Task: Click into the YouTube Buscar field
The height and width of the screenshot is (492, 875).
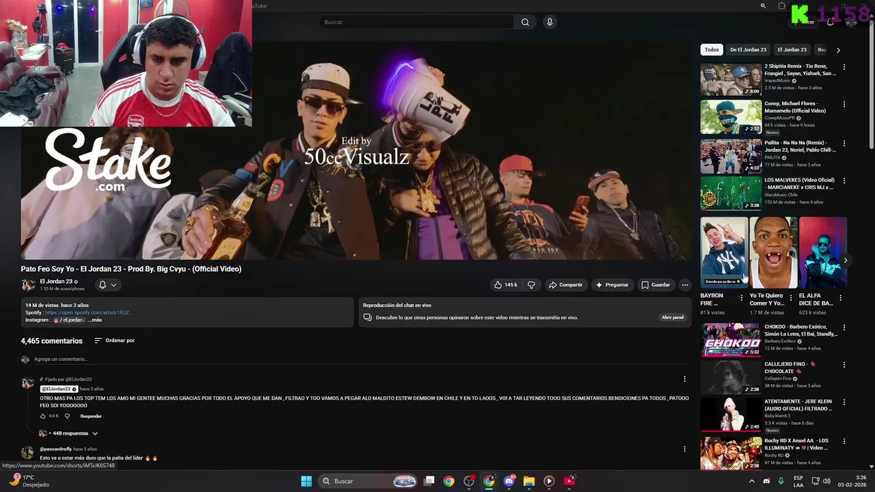Action: click(416, 22)
